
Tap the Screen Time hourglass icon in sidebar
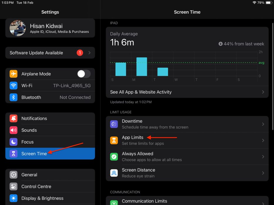14,153
